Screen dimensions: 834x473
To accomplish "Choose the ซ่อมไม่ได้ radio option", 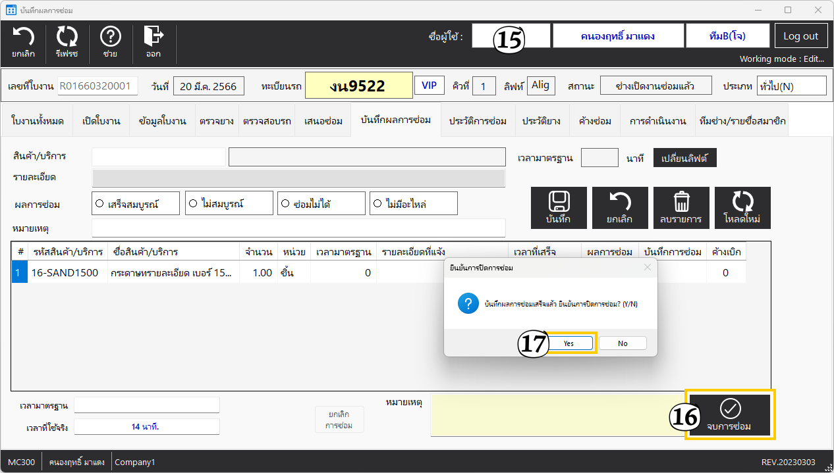I will tap(285, 204).
